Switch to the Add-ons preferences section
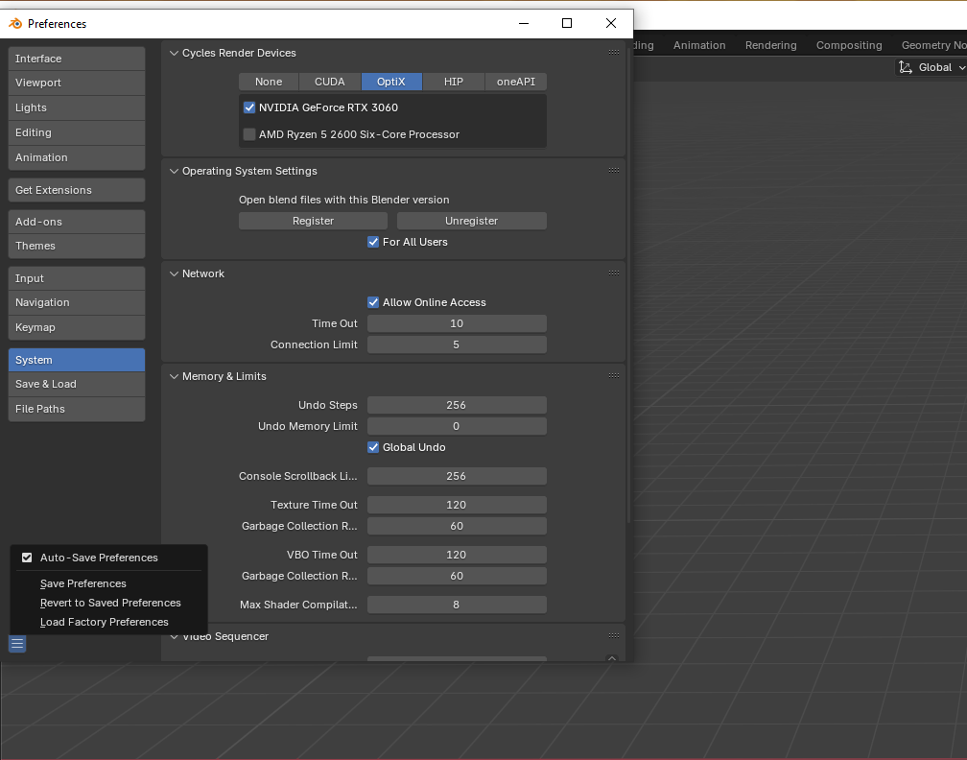The image size is (967, 760). pos(77,222)
